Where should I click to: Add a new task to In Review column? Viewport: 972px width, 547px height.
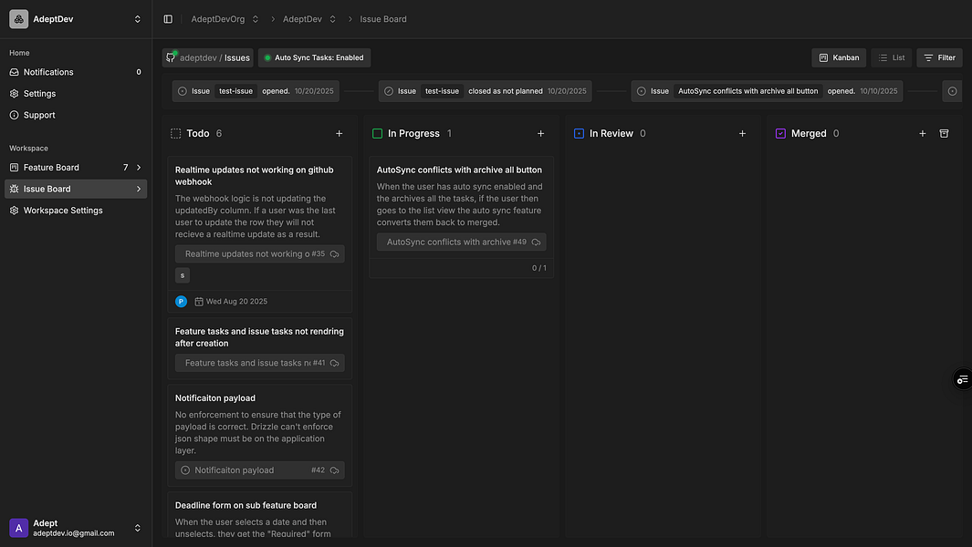742,134
